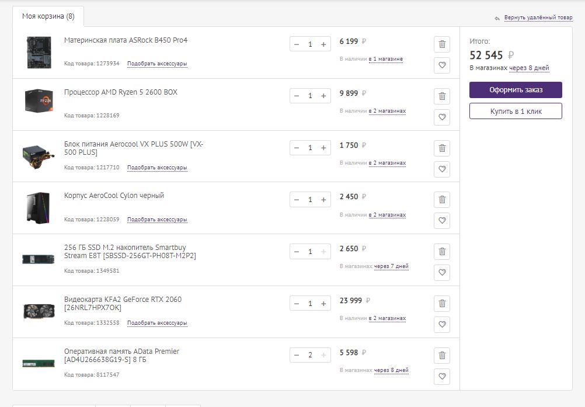Open Оперативная память AData Premier product page
Viewport: 585px width, 407px height.
pyautogui.click(x=121, y=355)
